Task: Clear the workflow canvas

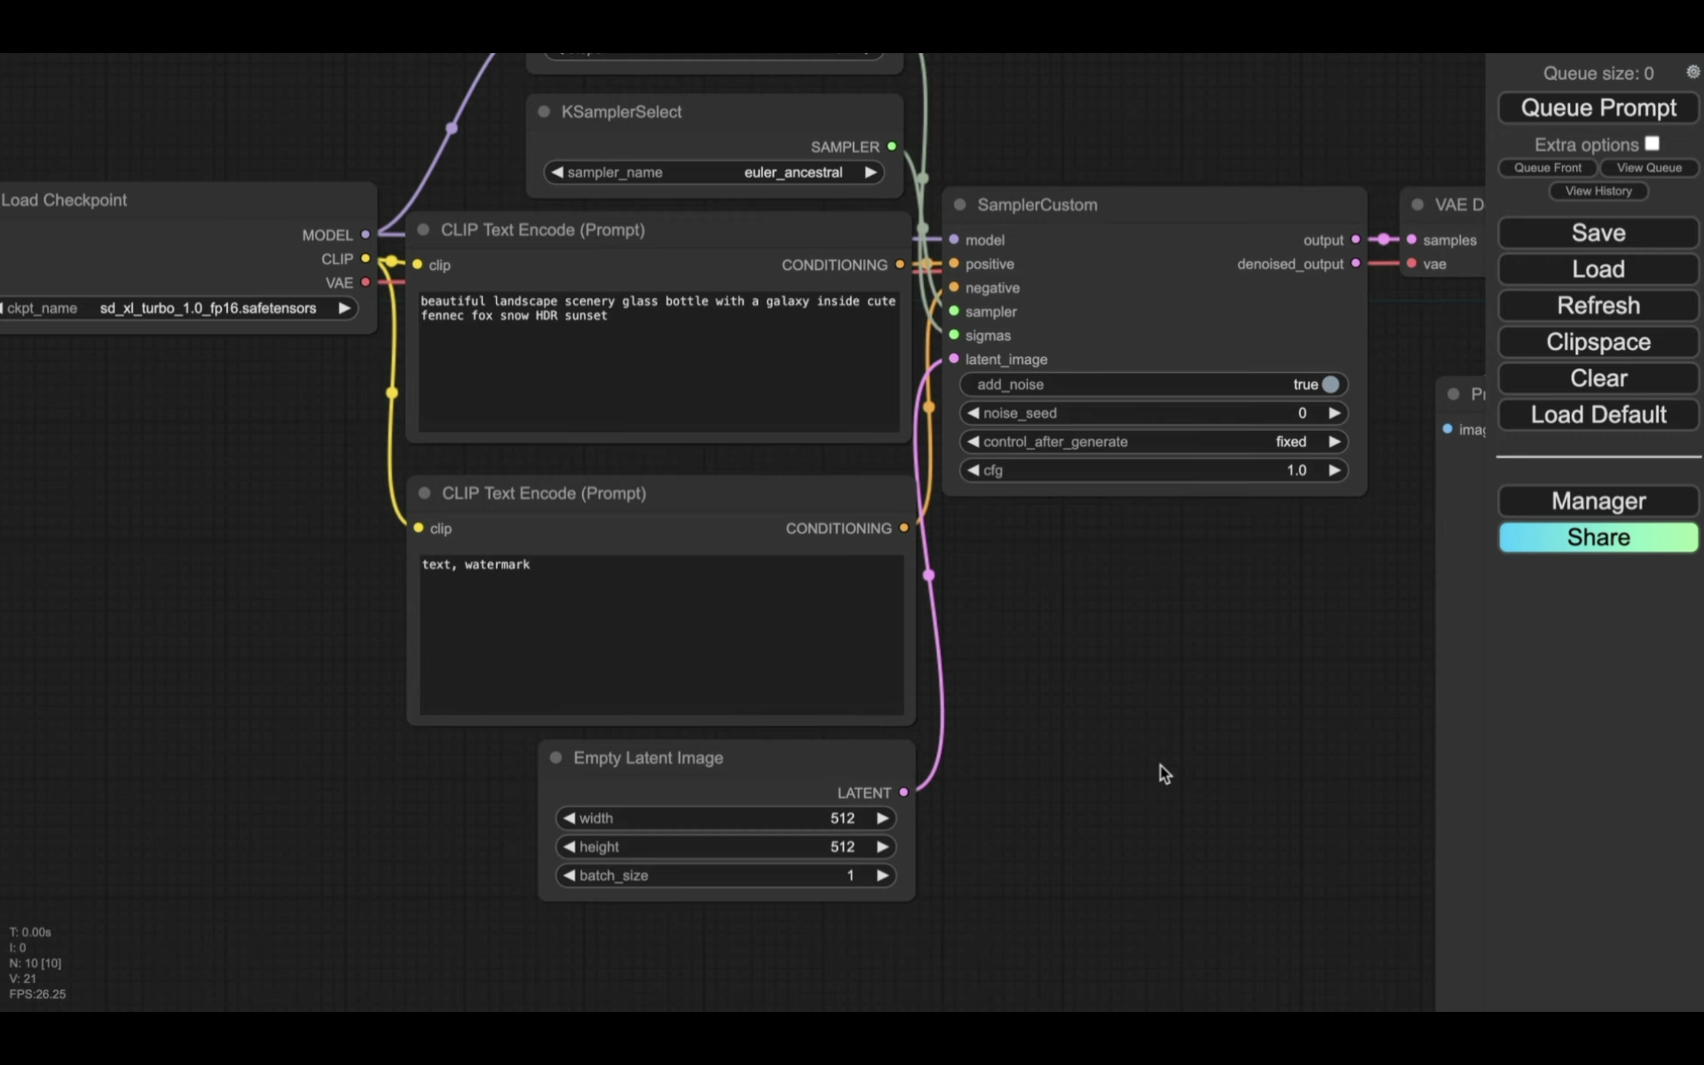Action: pyautogui.click(x=1598, y=378)
